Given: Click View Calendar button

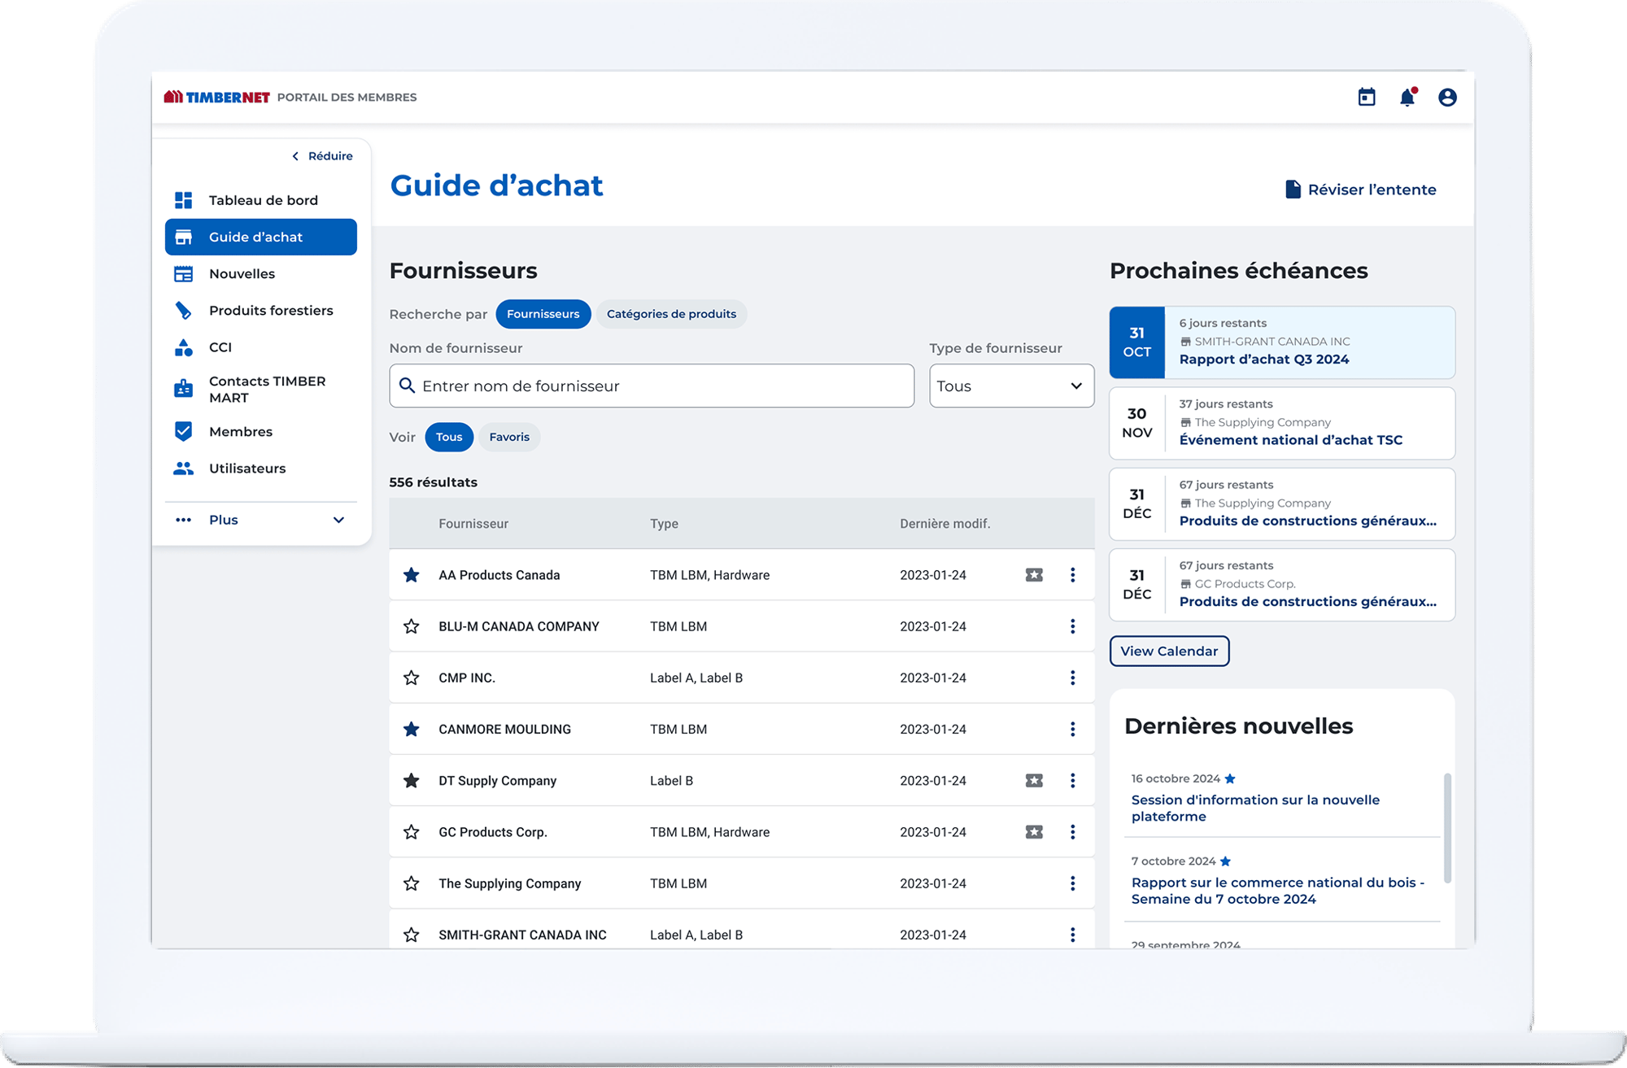Looking at the screenshot, I should (1169, 651).
